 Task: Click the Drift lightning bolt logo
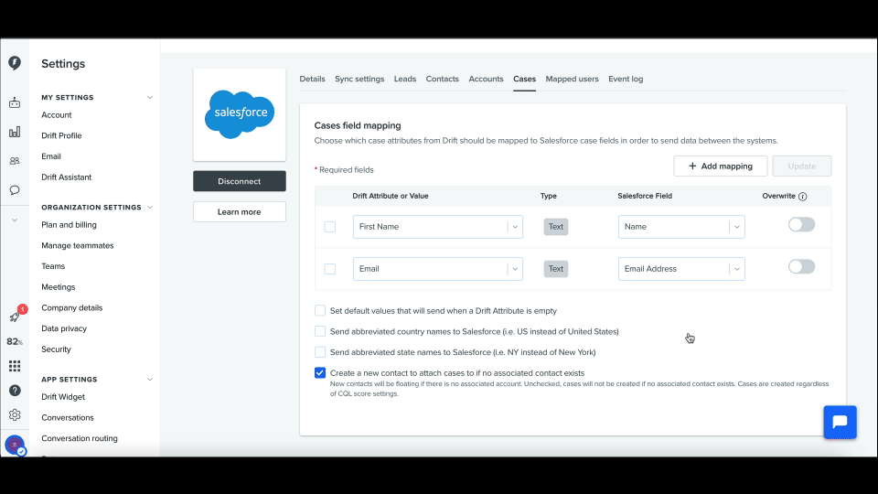tap(15, 63)
